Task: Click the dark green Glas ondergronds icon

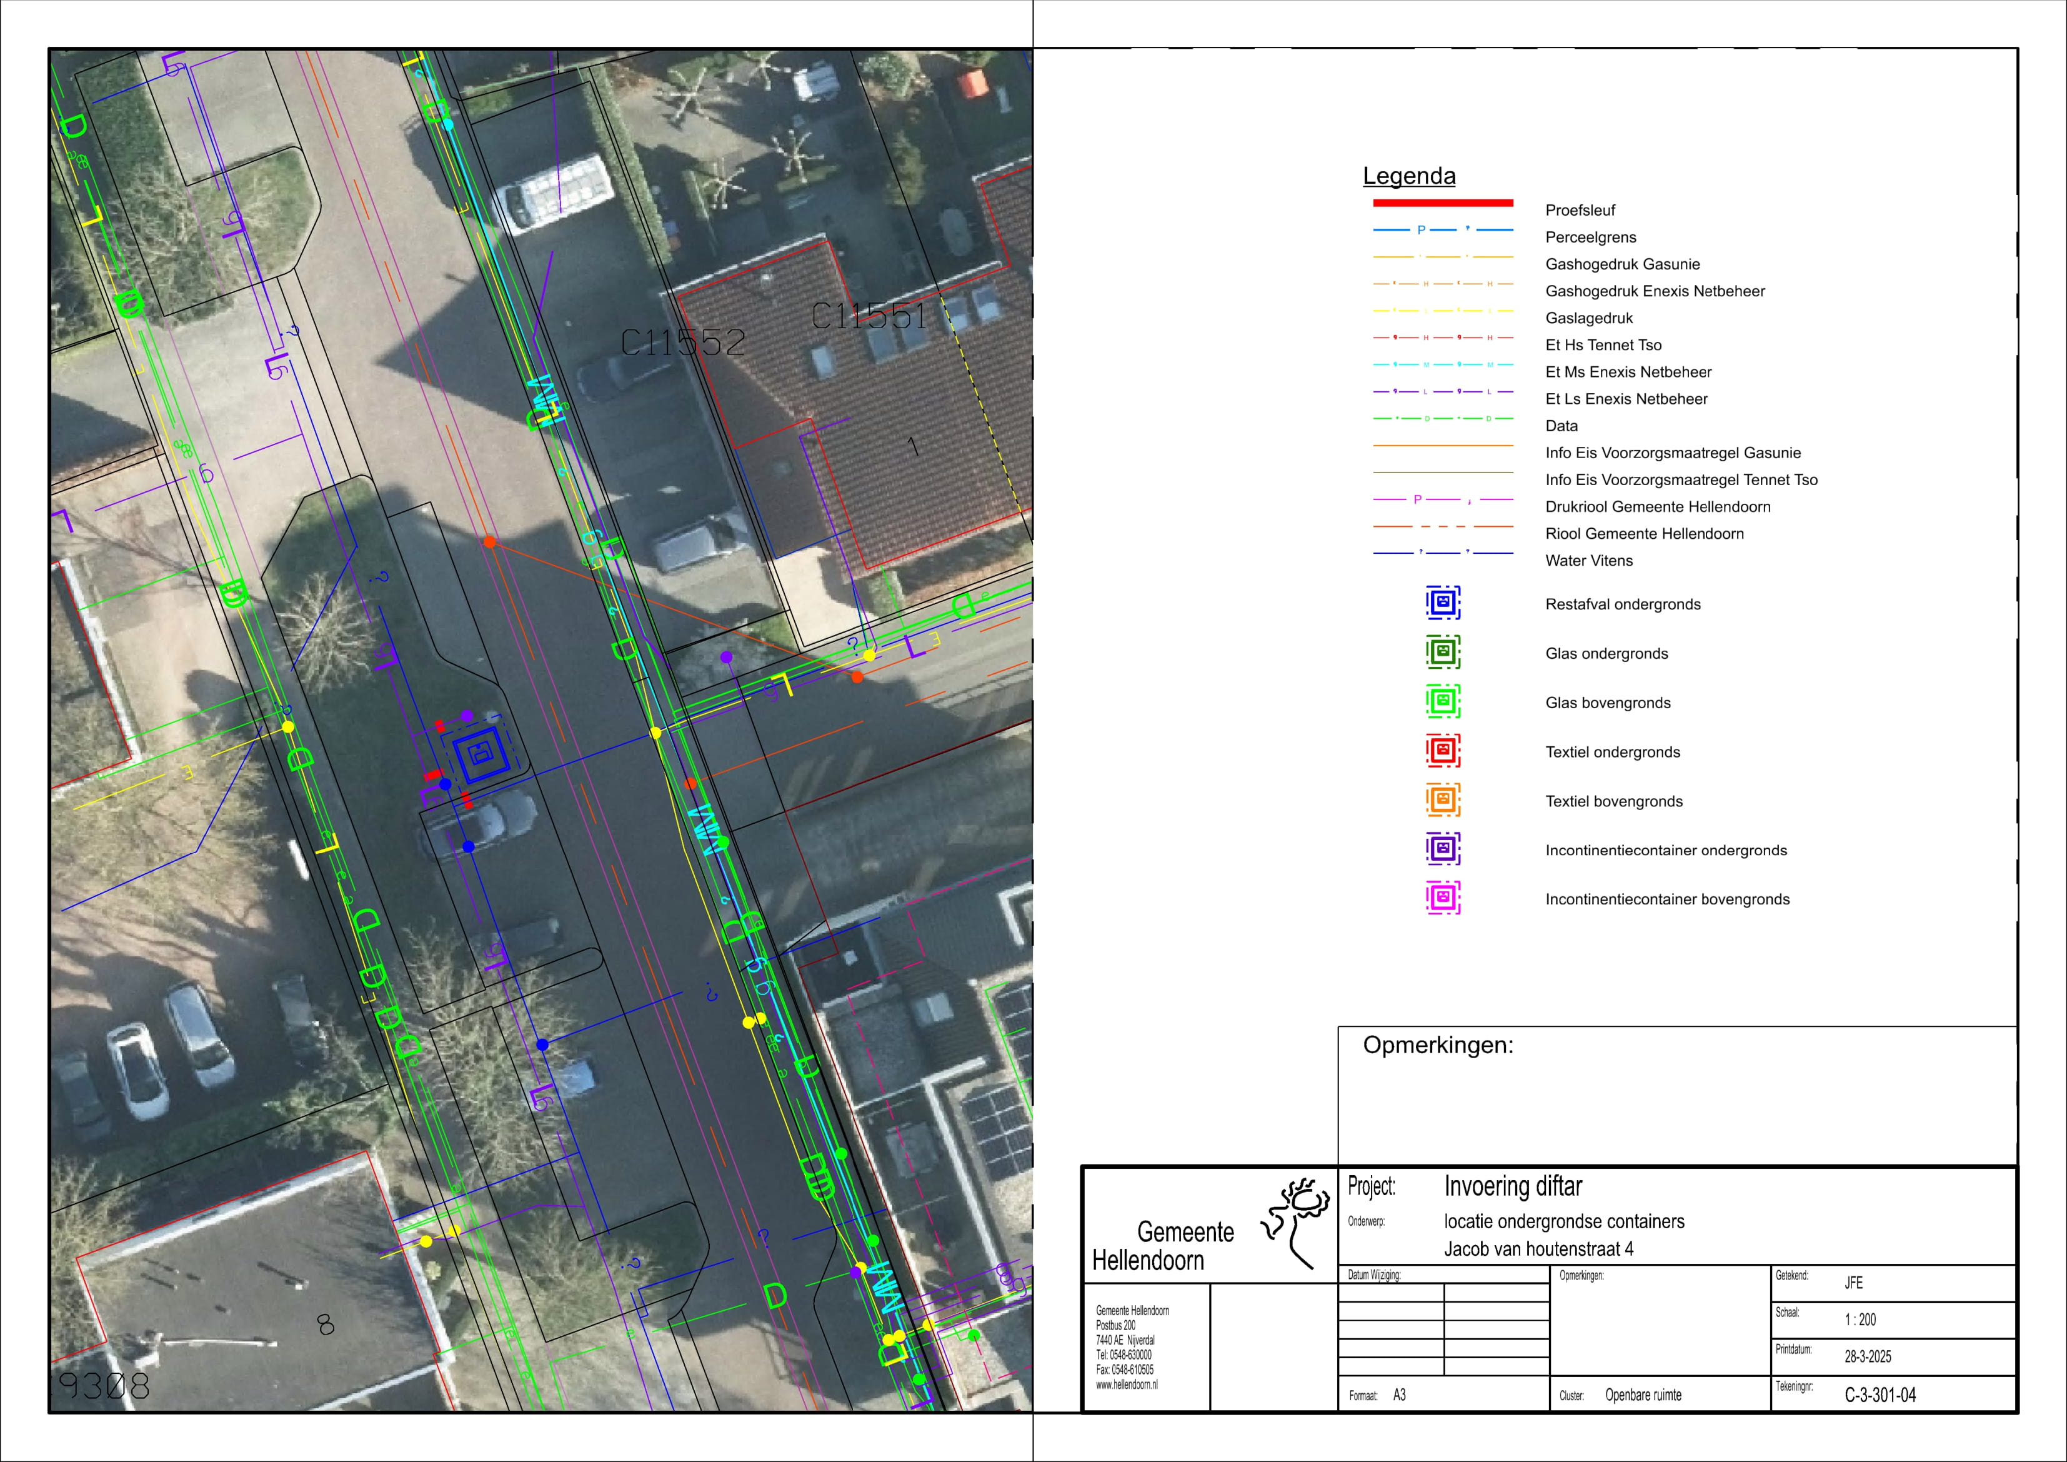Action: pyautogui.click(x=1442, y=652)
